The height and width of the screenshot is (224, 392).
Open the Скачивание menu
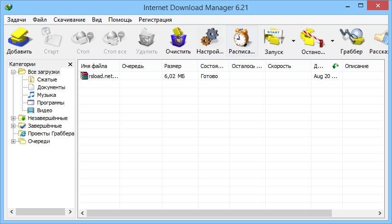pyautogui.click(x=69, y=20)
